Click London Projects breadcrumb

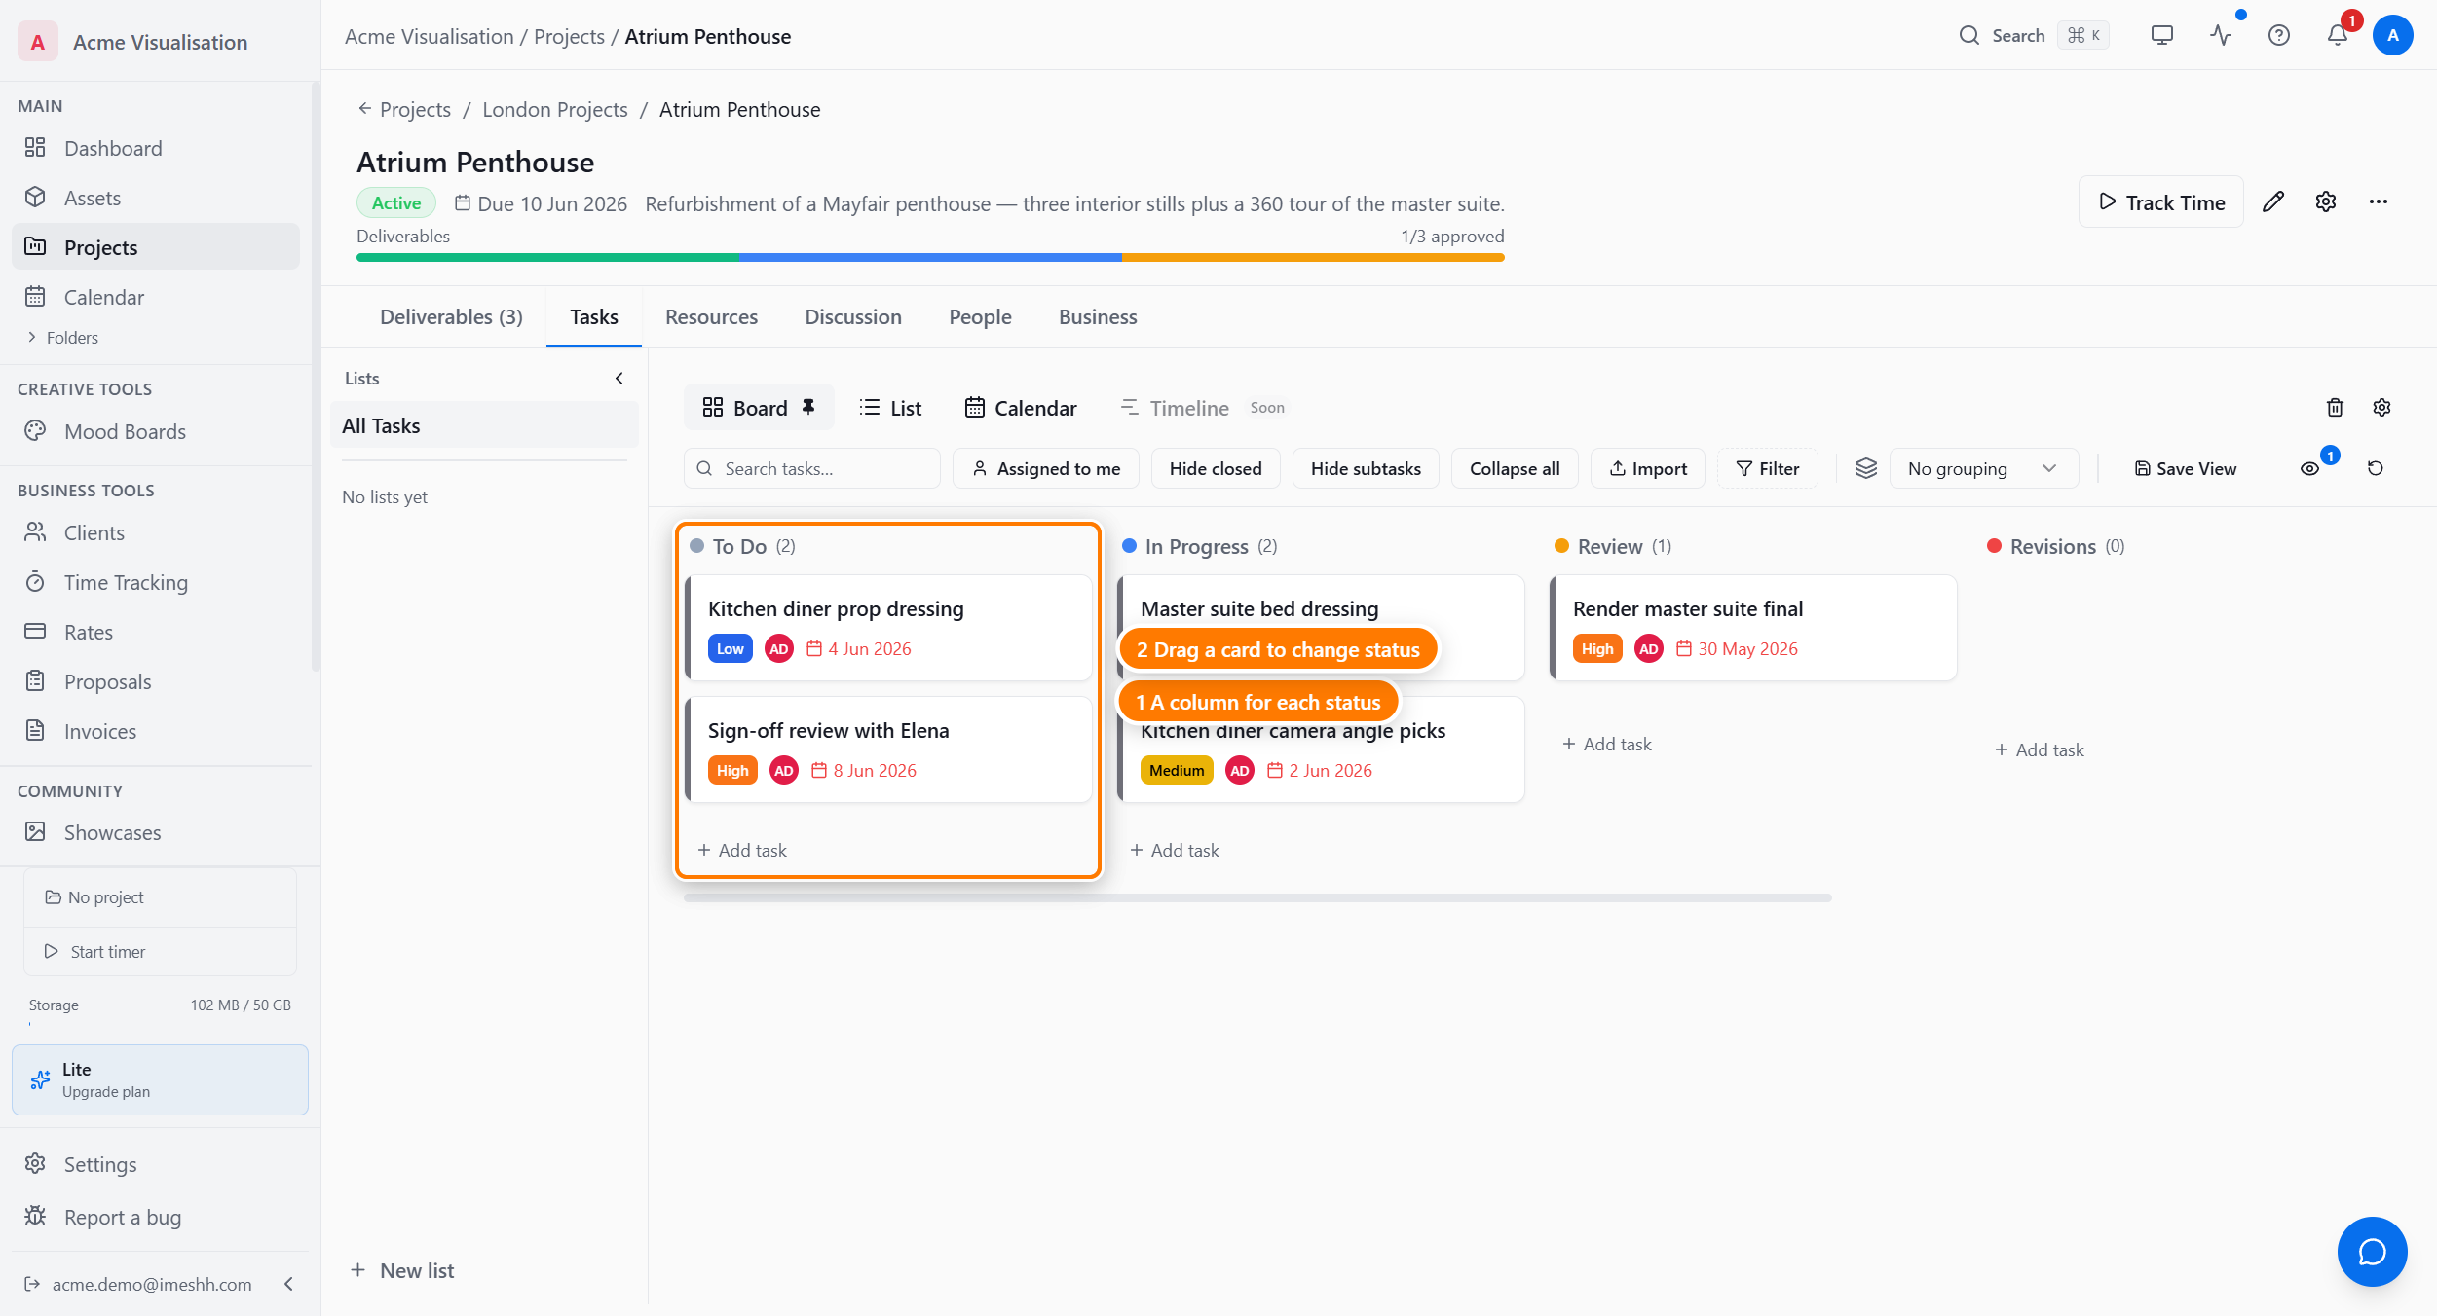[x=554, y=110]
